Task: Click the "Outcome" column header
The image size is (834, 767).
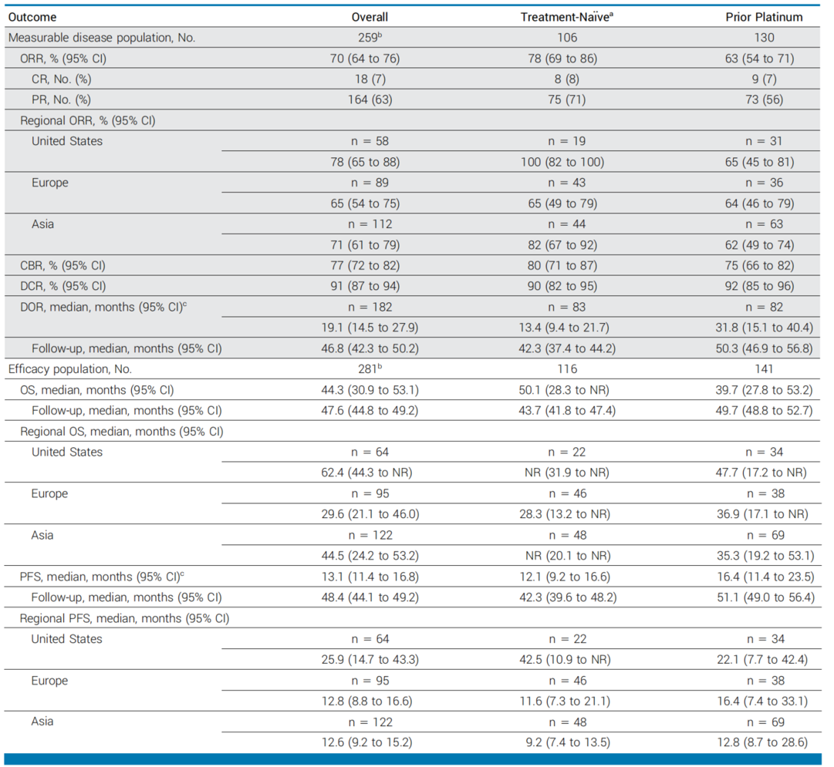Action: click(32, 16)
